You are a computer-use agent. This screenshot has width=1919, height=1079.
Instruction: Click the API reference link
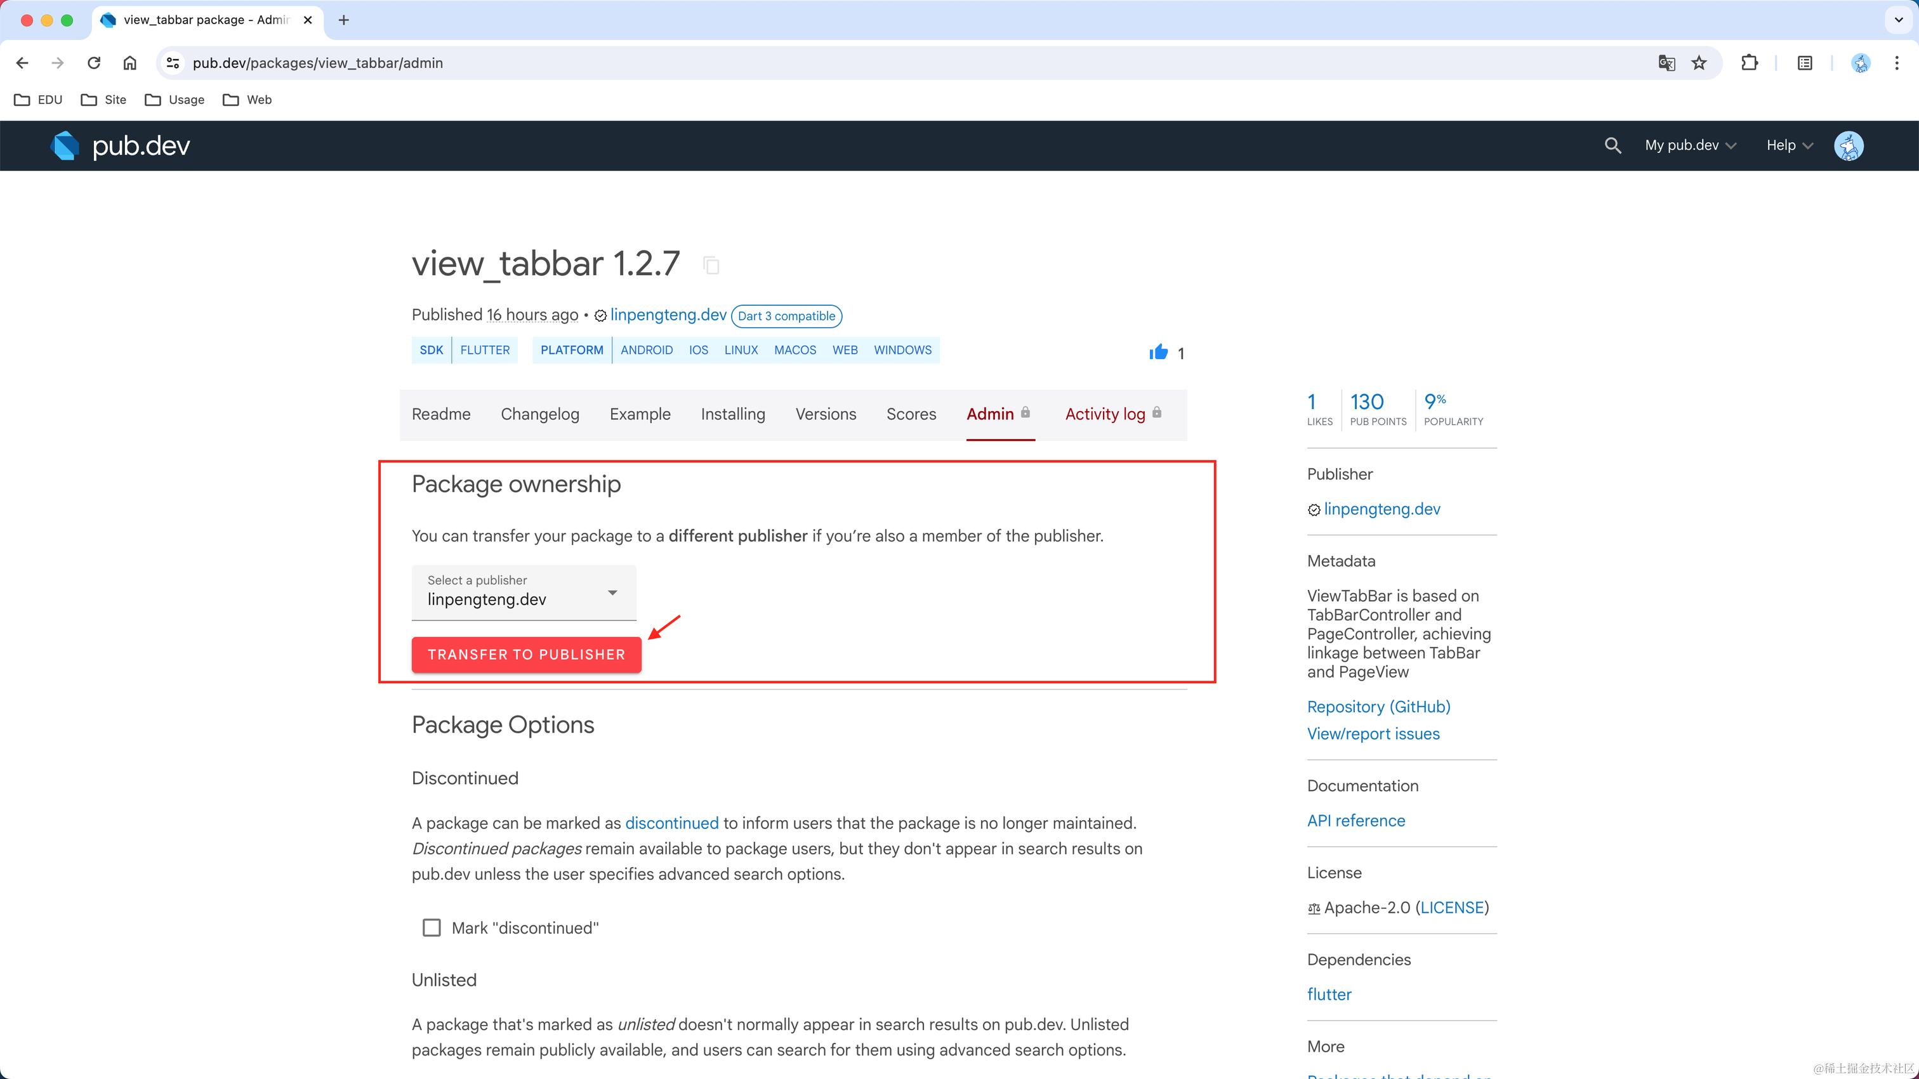(1356, 821)
